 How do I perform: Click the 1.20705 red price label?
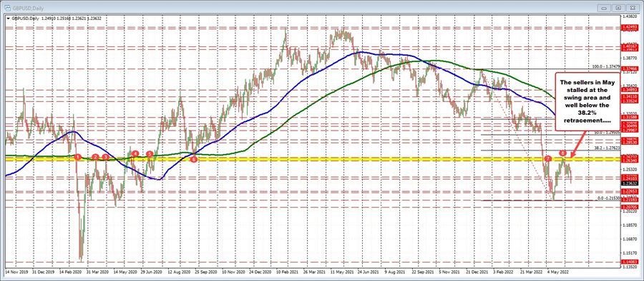tap(629, 208)
